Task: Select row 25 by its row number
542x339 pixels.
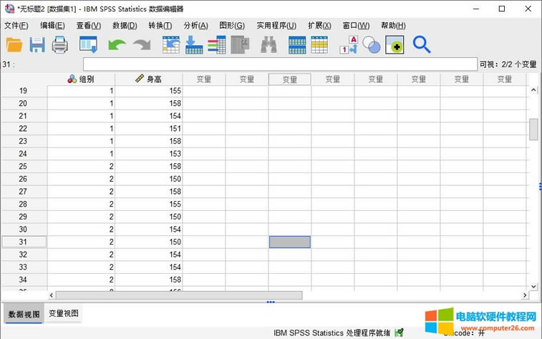Action: coord(23,166)
